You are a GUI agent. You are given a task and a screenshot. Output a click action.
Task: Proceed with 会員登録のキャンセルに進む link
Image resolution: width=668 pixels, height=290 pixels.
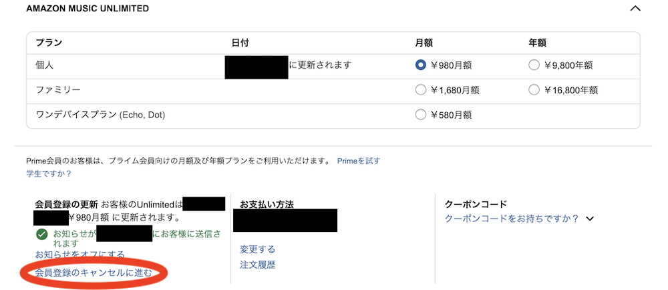pyautogui.click(x=94, y=272)
